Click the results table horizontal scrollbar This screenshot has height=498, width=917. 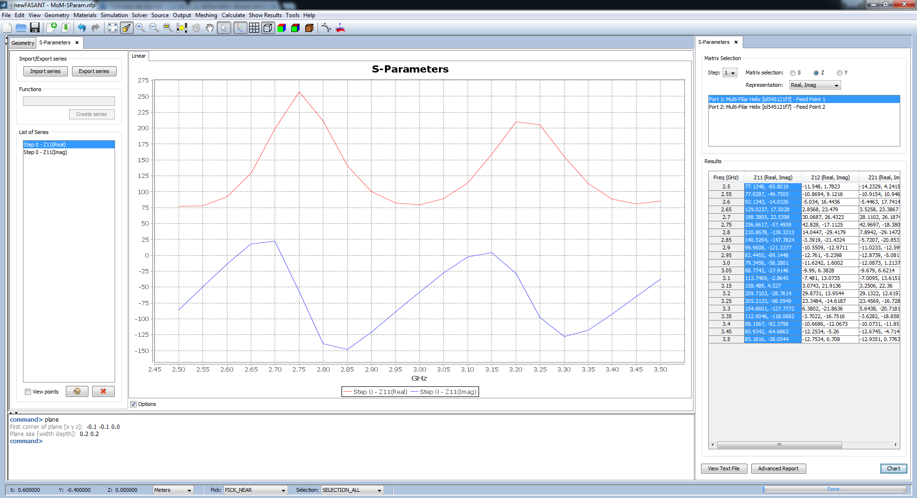[x=779, y=445]
